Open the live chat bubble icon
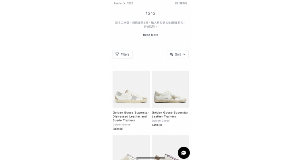This screenshot has height=160, width=301. click(184, 153)
